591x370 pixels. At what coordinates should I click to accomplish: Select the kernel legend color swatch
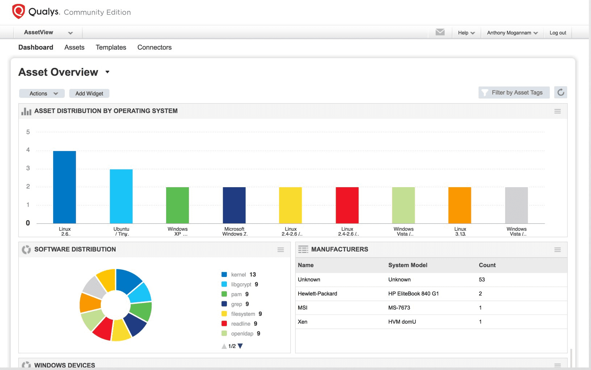(224, 274)
